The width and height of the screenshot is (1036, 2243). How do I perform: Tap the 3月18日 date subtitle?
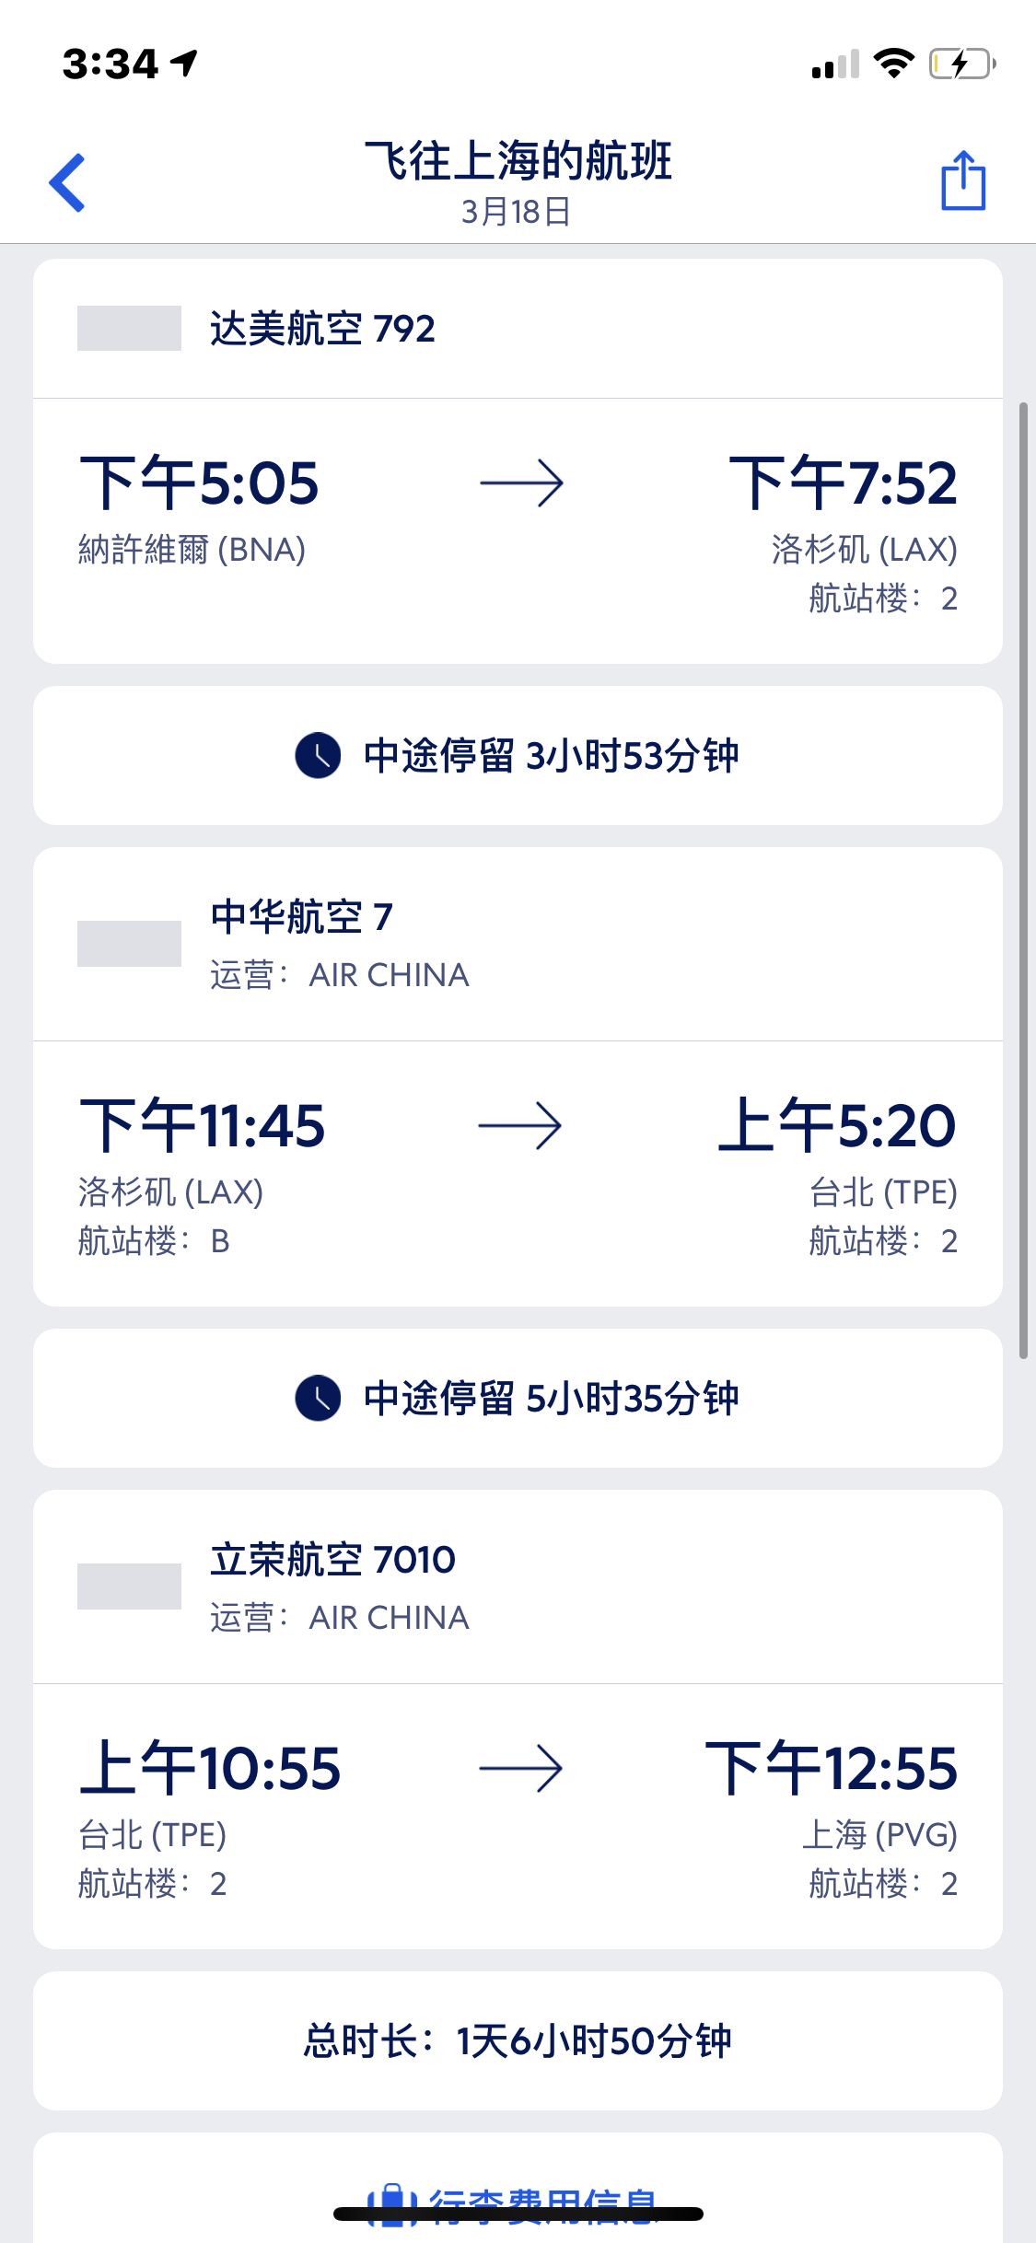coord(517,212)
